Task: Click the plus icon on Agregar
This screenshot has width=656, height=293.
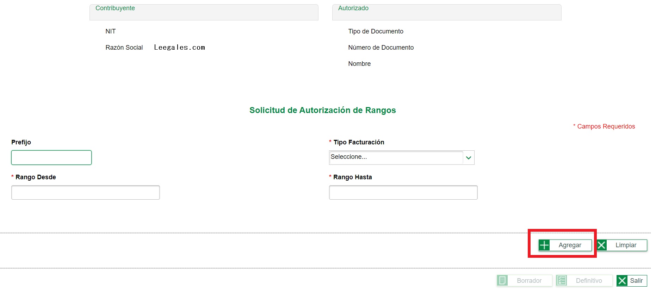Action: click(544, 245)
